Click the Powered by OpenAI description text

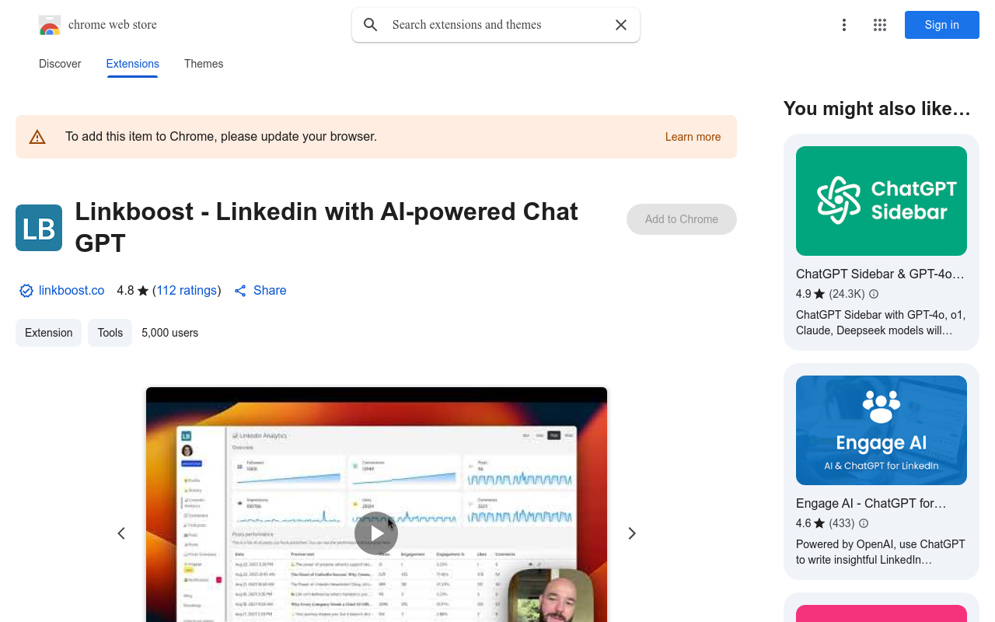click(881, 552)
